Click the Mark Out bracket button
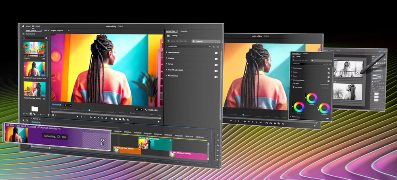Viewport: 397px width, 180px height. coord(85,117)
